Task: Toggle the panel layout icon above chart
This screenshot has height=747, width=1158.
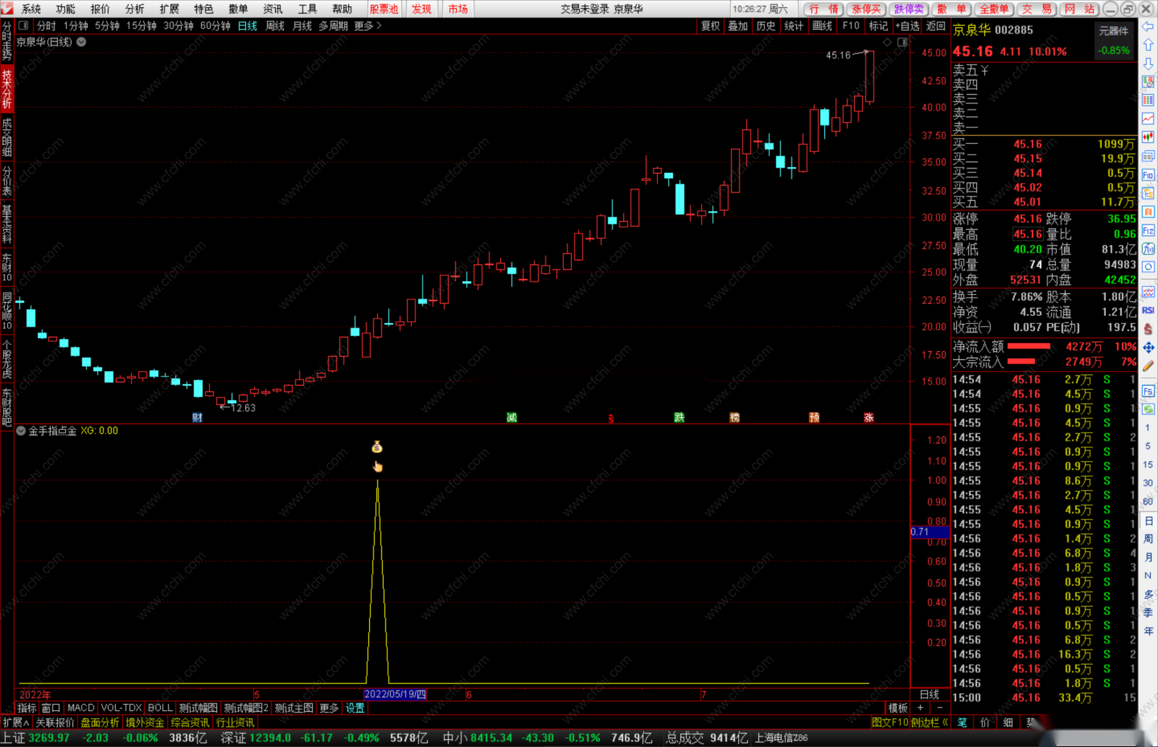Action: pos(902,42)
